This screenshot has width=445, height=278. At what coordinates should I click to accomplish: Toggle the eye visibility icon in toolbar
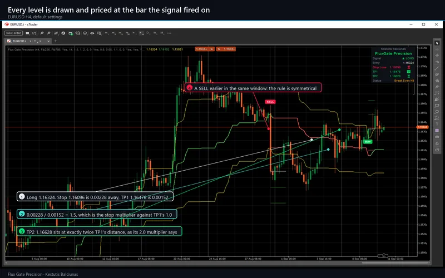click(92, 33)
